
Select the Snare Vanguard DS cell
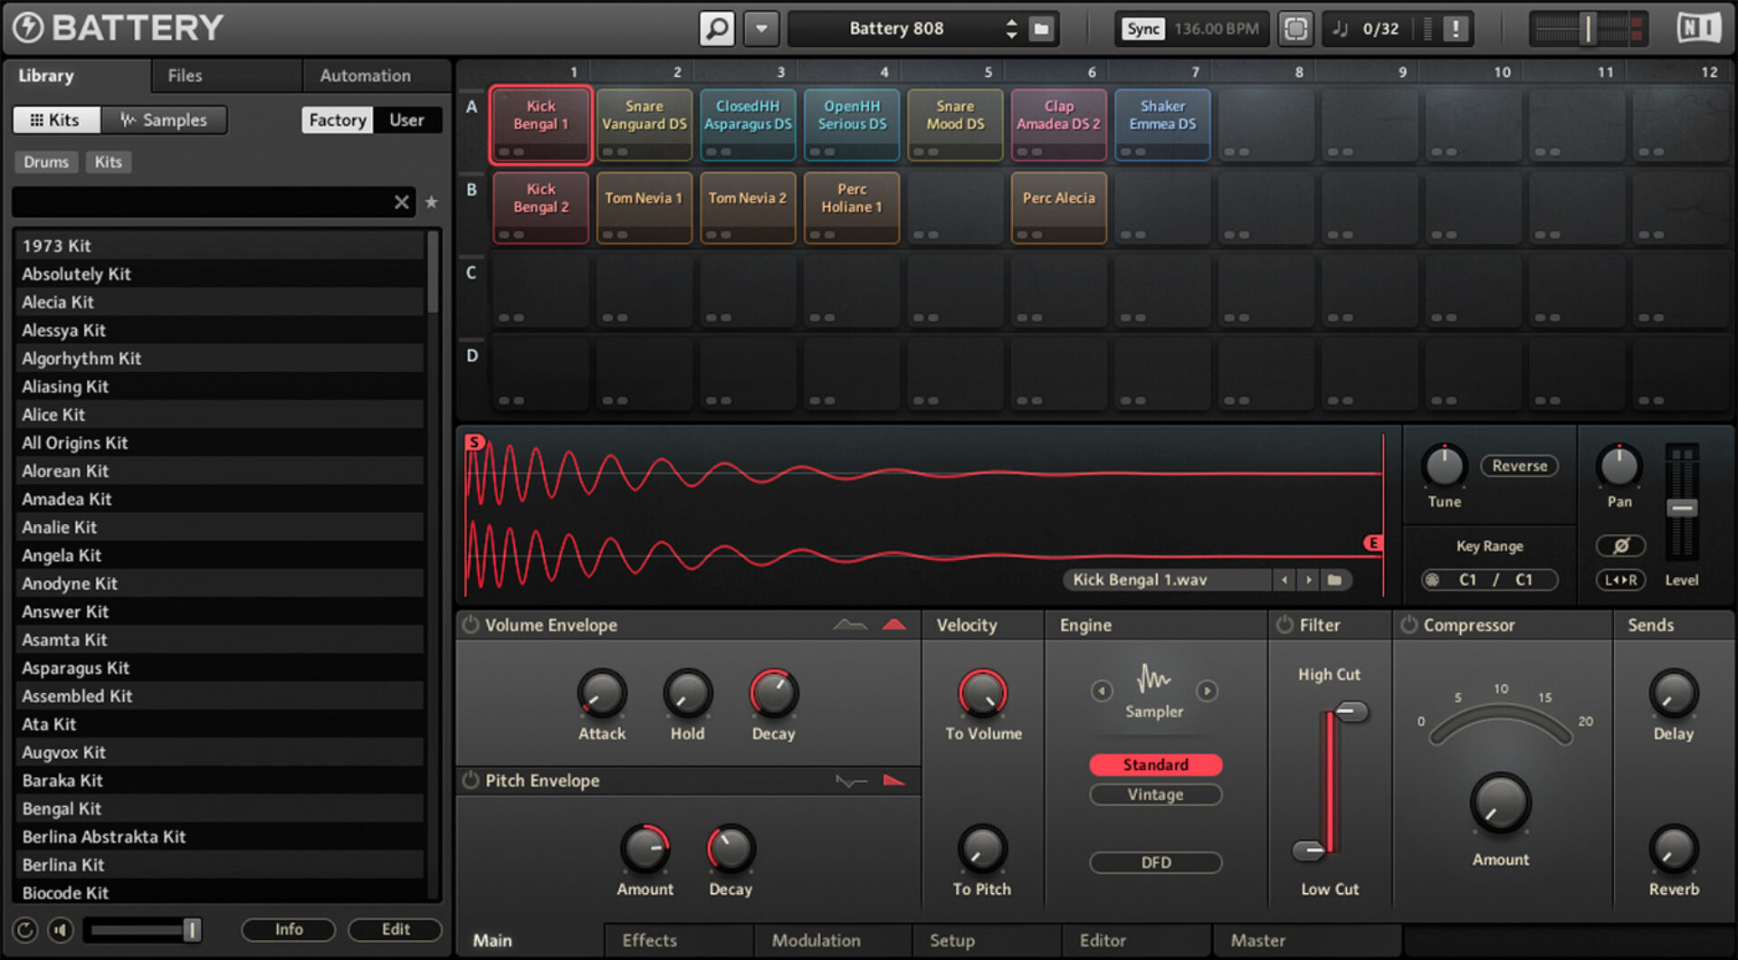coord(645,125)
